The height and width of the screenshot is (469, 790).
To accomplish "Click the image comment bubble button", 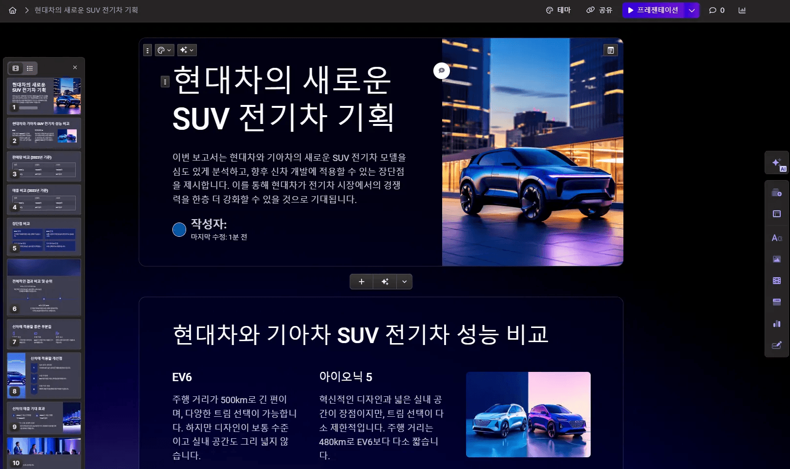I will (x=442, y=71).
